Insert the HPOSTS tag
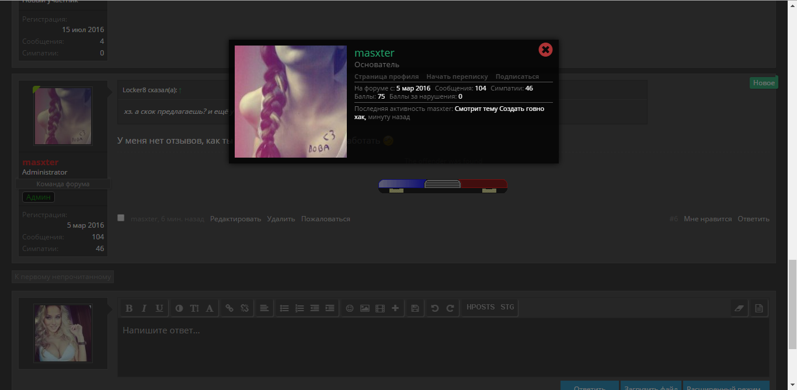 pyautogui.click(x=481, y=307)
